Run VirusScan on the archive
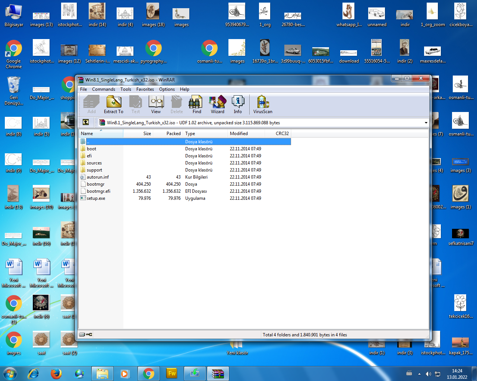The width and height of the screenshot is (477, 381). pos(263,105)
